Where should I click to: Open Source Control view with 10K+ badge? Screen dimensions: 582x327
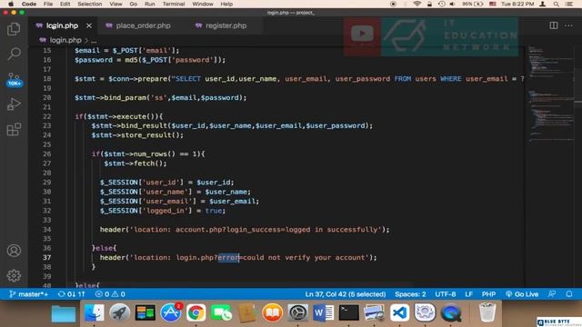point(14,79)
